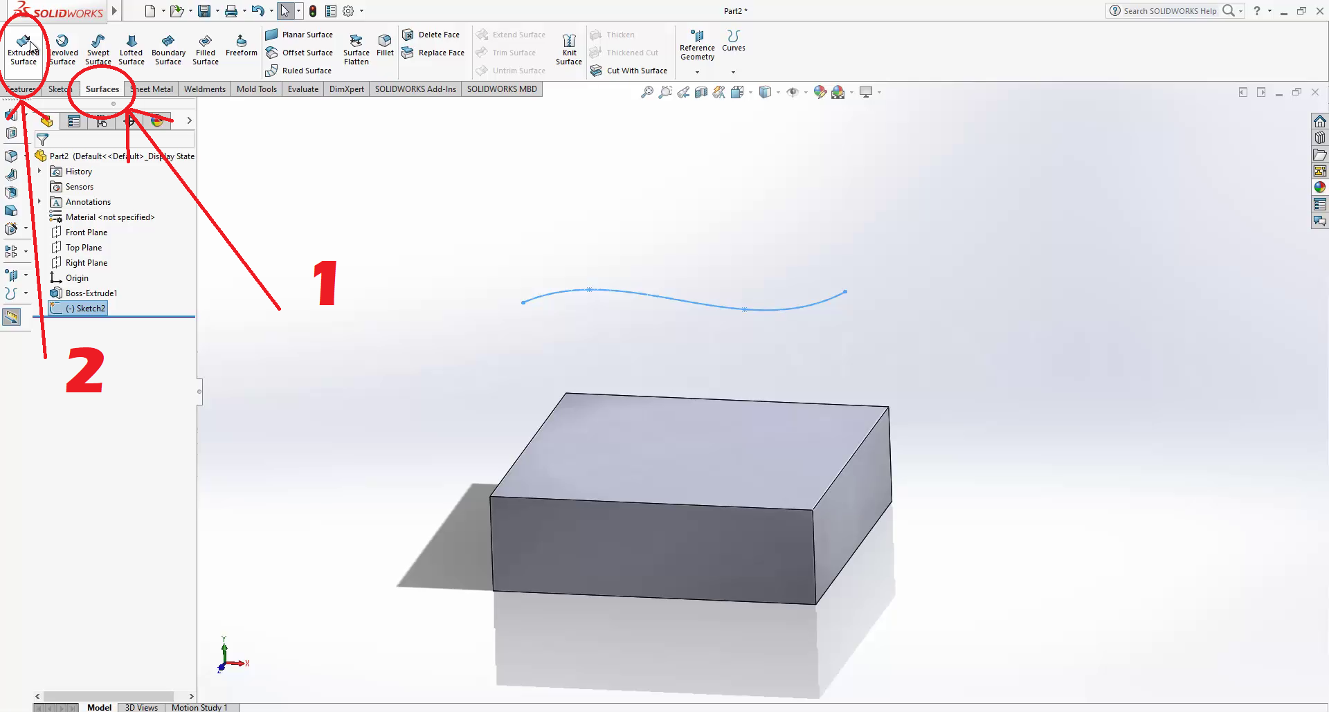Toggle the tree filter funnel icon
The width and height of the screenshot is (1329, 712).
[x=42, y=140]
